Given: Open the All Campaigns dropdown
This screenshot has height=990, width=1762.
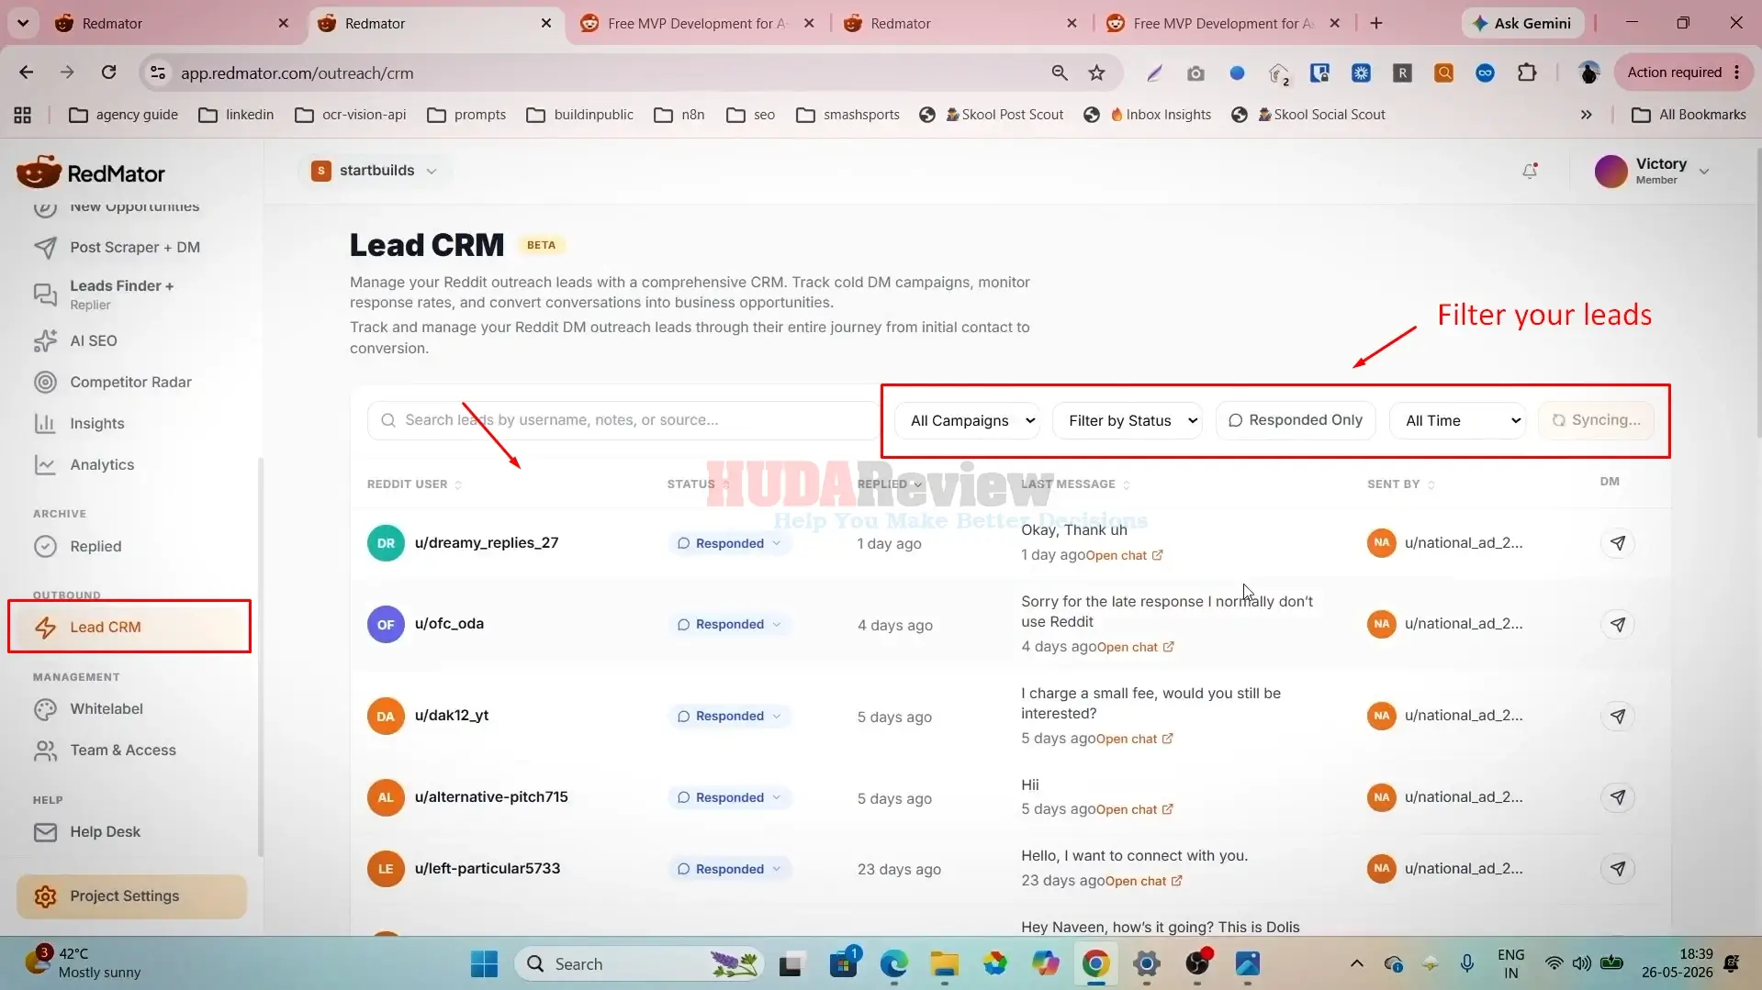Looking at the screenshot, I should [x=967, y=420].
